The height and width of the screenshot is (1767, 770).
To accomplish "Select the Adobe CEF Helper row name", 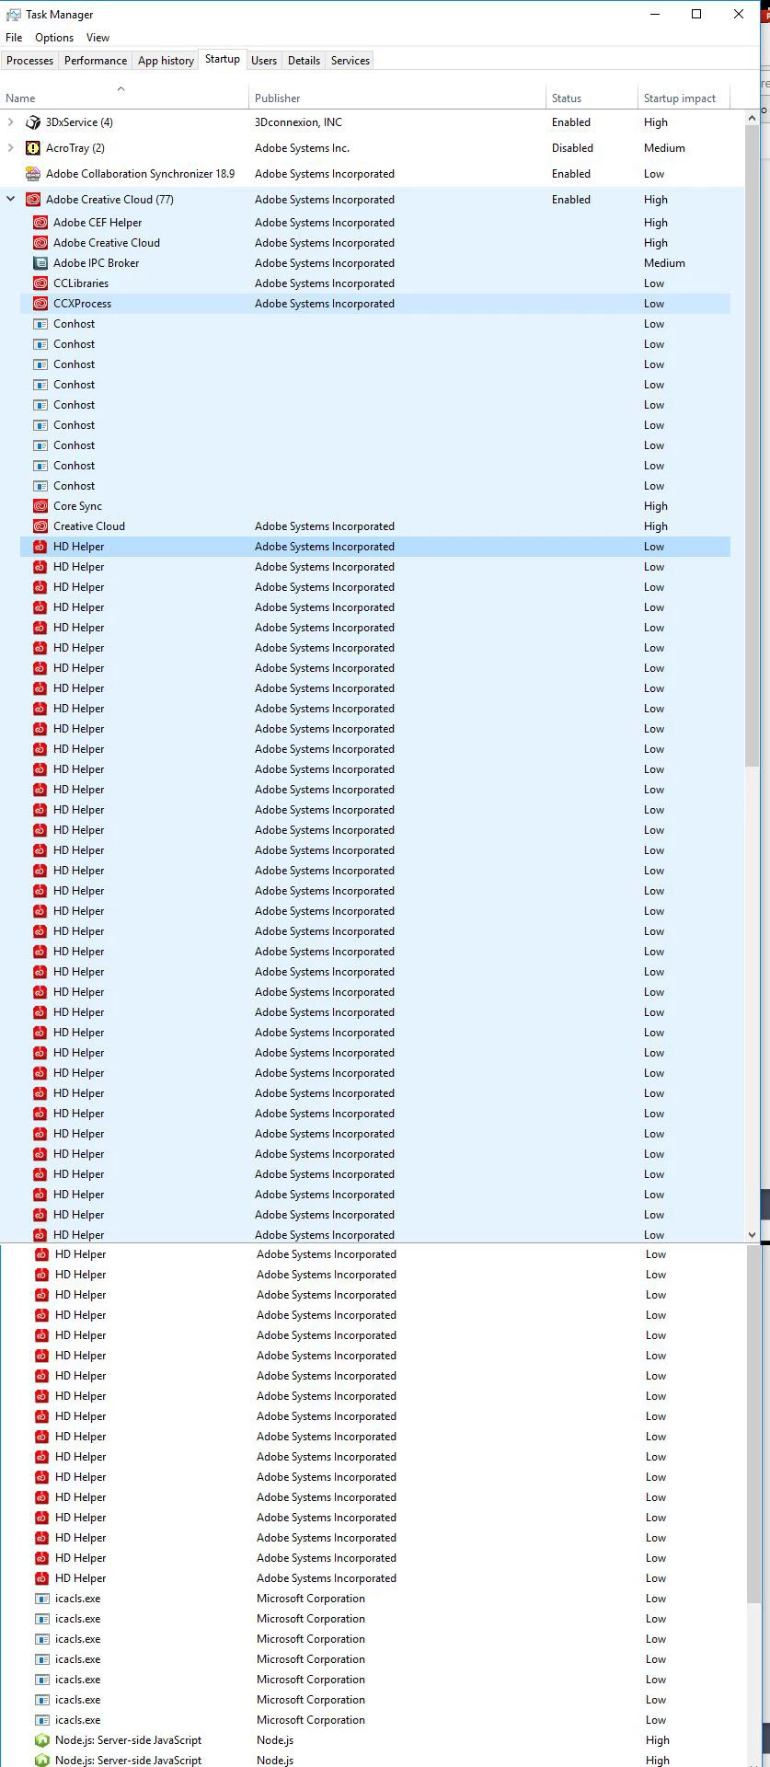I will pyautogui.click(x=98, y=223).
